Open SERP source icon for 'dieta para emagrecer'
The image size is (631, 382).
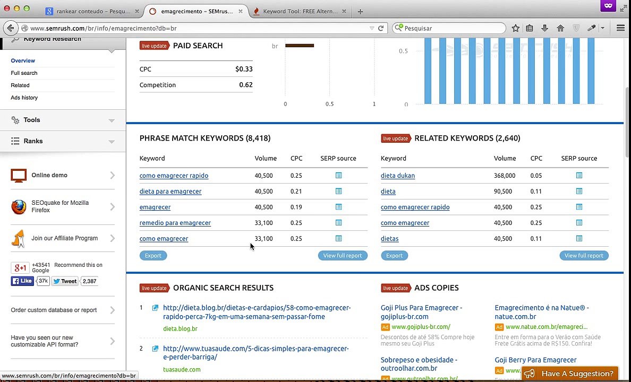pyautogui.click(x=338, y=191)
